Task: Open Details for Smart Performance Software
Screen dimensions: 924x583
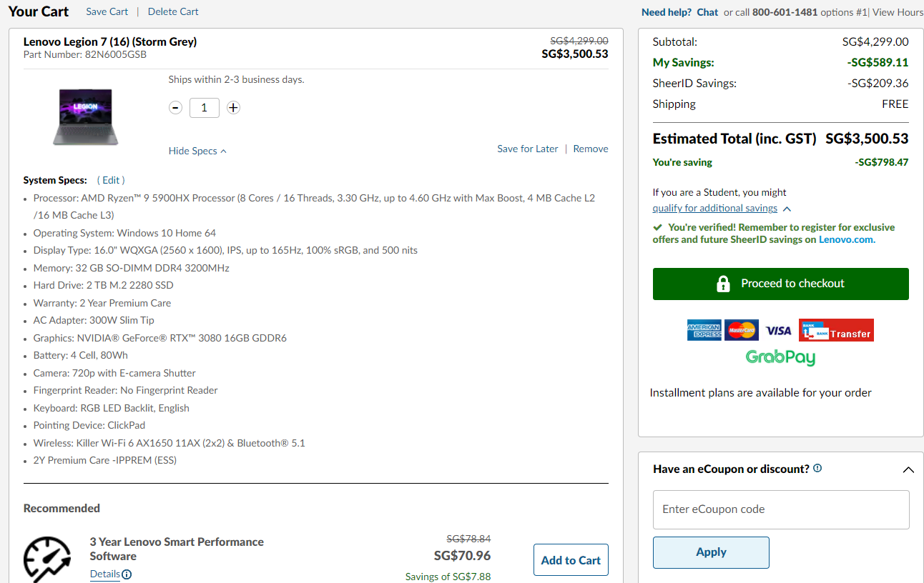Action: point(105,574)
